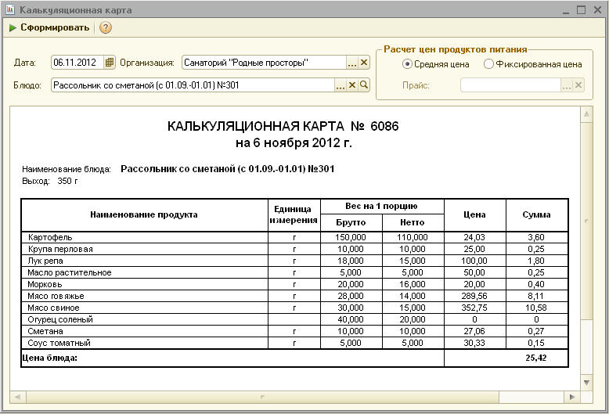Open the Прайс selection list button
The height and width of the screenshot is (414, 609).
point(567,85)
